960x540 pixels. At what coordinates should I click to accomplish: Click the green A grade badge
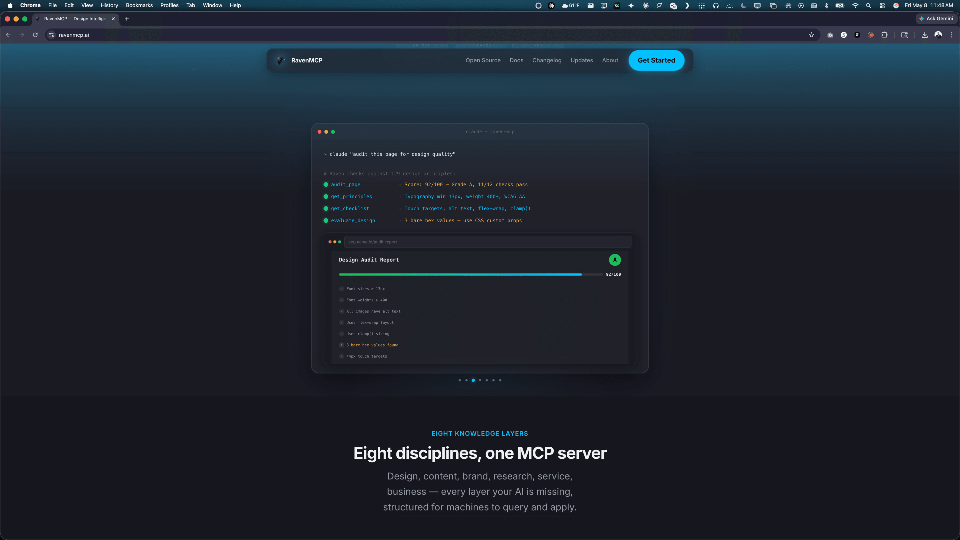[614, 260]
